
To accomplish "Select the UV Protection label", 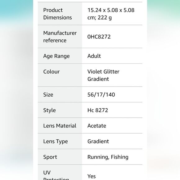I will [56, 175].
